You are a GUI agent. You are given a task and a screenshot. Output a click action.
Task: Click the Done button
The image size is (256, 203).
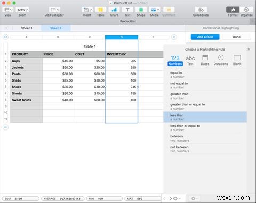point(236,37)
